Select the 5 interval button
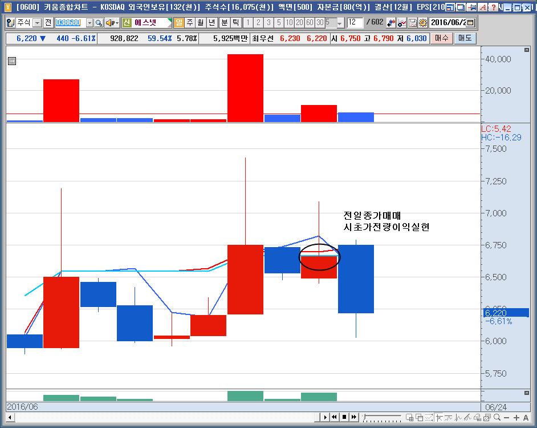 pyautogui.click(x=279, y=23)
